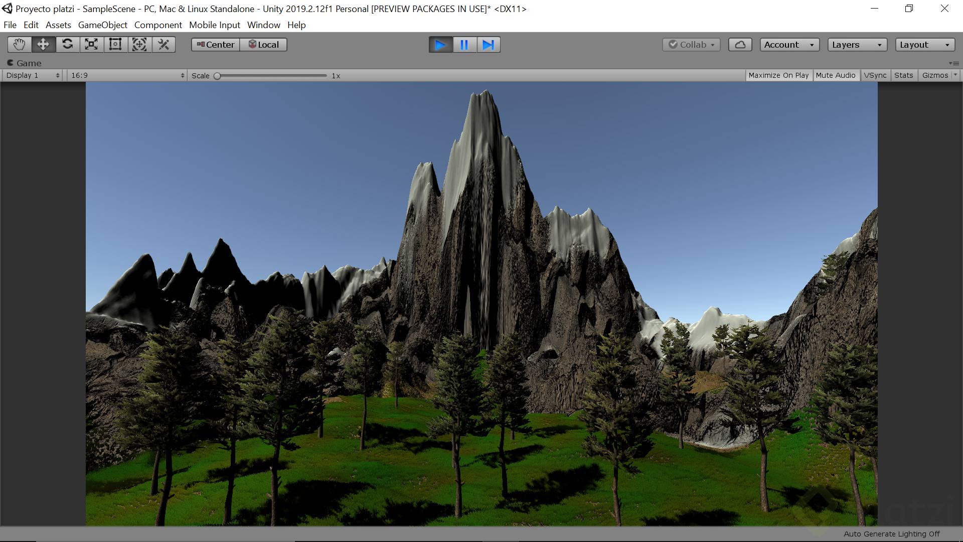Toggle VSync in Game view
Image resolution: width=963 pixels, height=542 pixels.
click(x=875, y=75)
